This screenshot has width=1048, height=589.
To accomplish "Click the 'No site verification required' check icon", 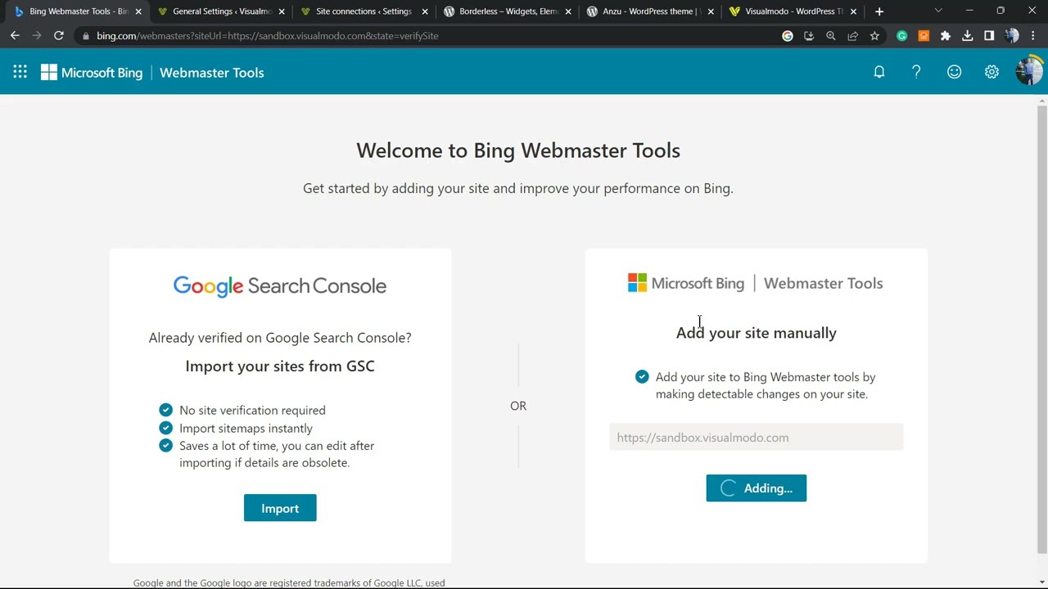I will coord(166,410).
